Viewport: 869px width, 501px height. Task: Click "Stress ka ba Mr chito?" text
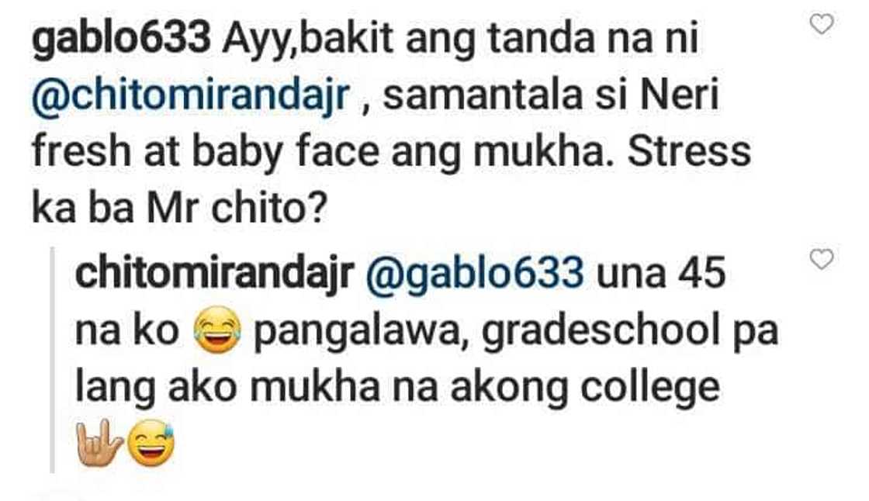(x=391, y=180)
